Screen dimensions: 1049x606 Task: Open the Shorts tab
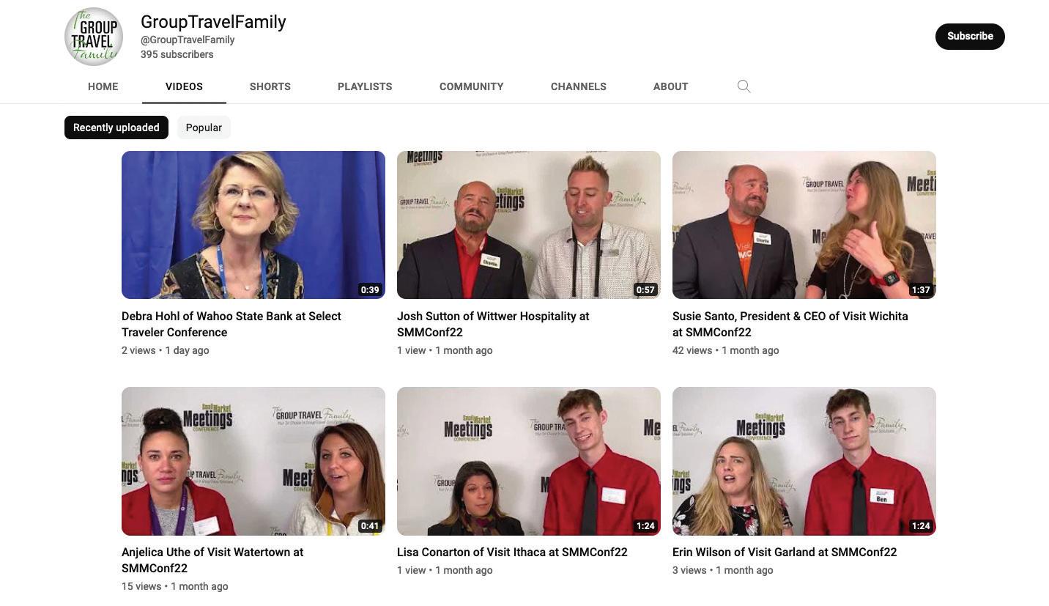(x=270, y=86)
